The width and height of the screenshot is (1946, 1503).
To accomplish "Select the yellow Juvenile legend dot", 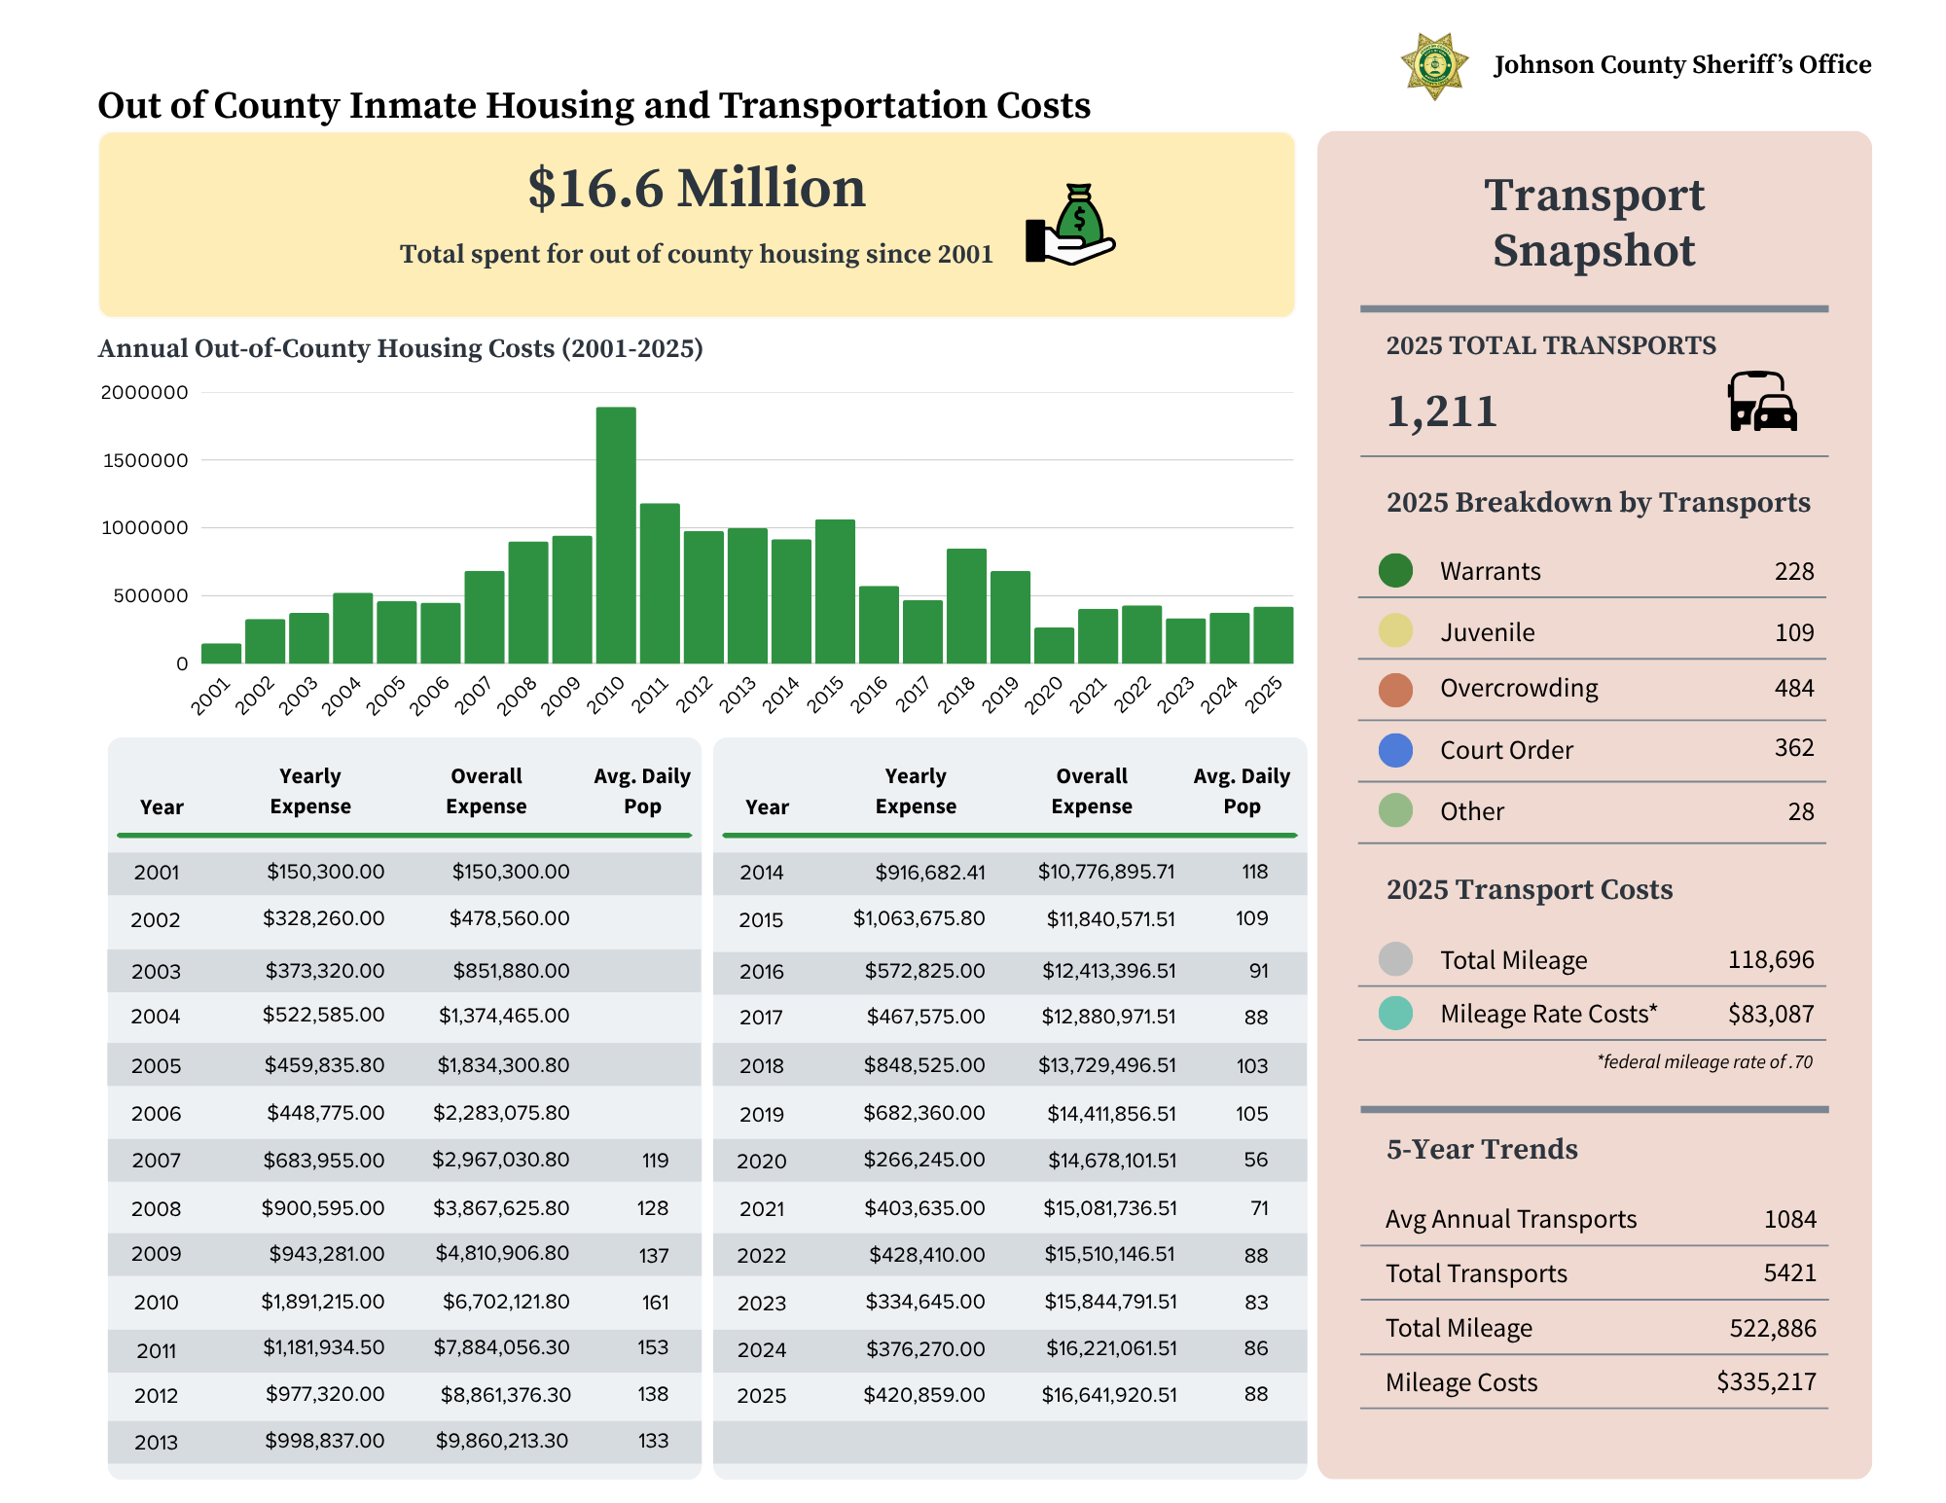I will pos(1395,630).
